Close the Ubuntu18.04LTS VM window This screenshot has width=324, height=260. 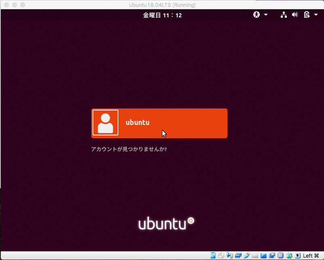(6, 5)
